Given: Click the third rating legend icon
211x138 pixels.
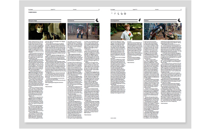Looking at the screenshot, I should pos(118,13).
